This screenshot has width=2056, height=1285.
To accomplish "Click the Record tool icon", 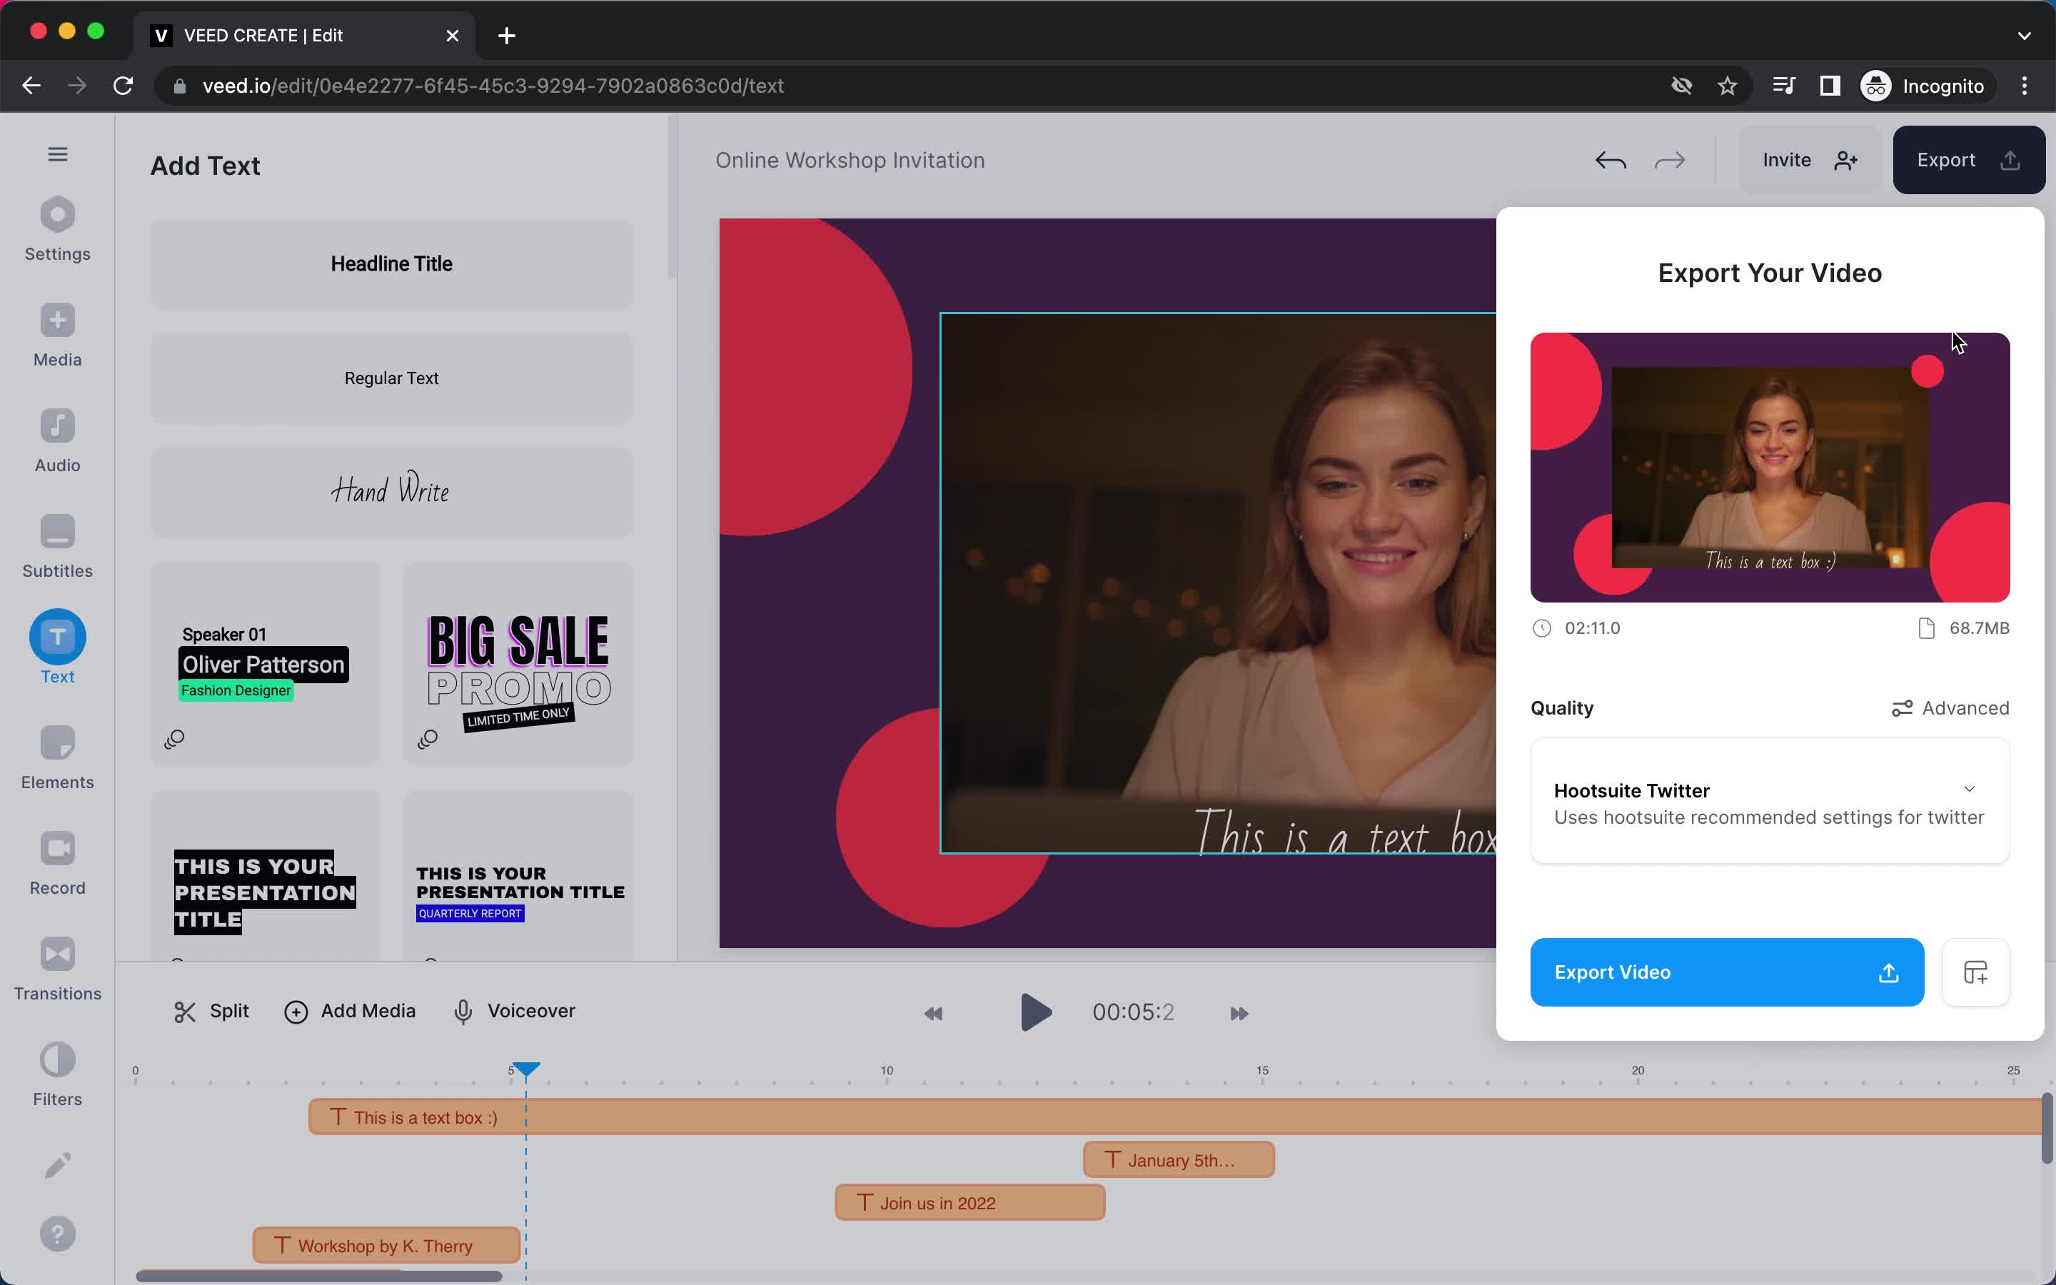I will [x=56, y=847].
